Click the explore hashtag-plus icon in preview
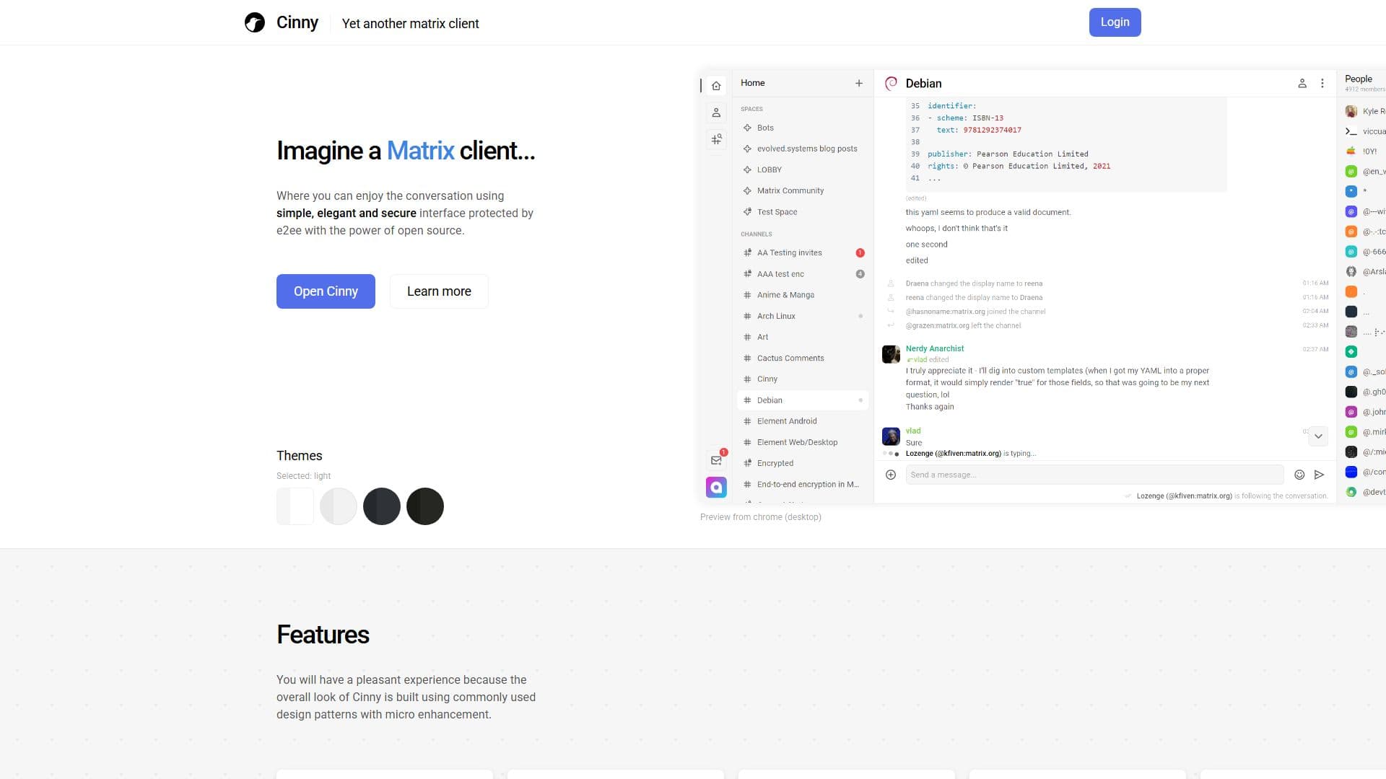The image size is (1386, 779). [x=716, y=139]
